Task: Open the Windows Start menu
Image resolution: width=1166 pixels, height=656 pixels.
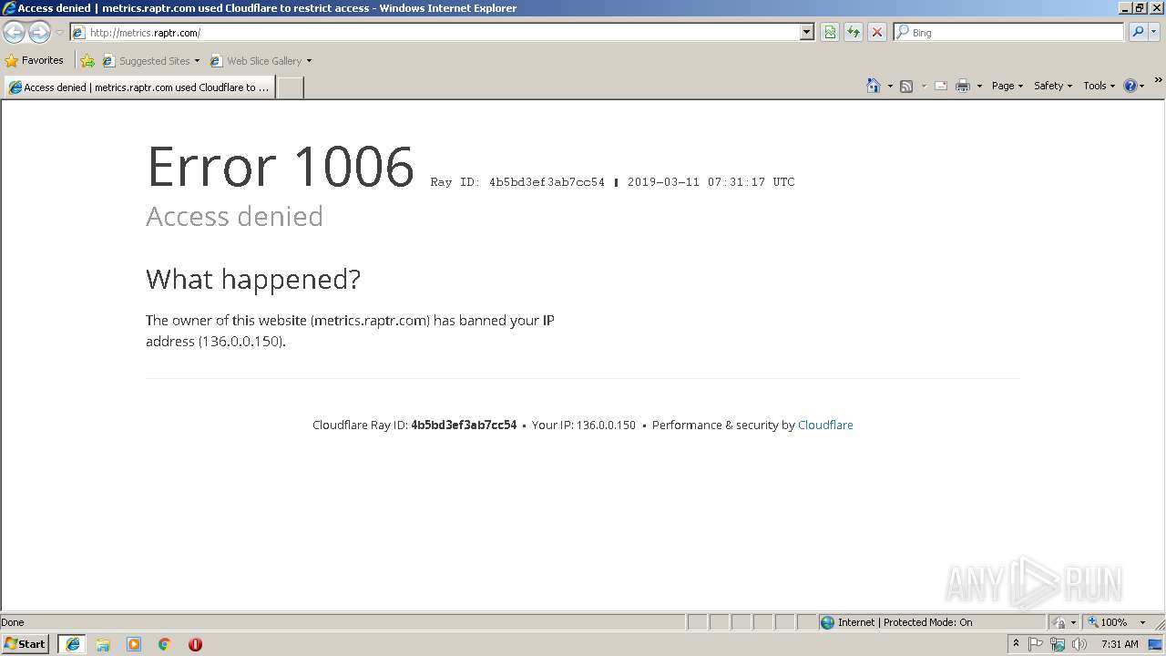Action: tap(26, 644)
